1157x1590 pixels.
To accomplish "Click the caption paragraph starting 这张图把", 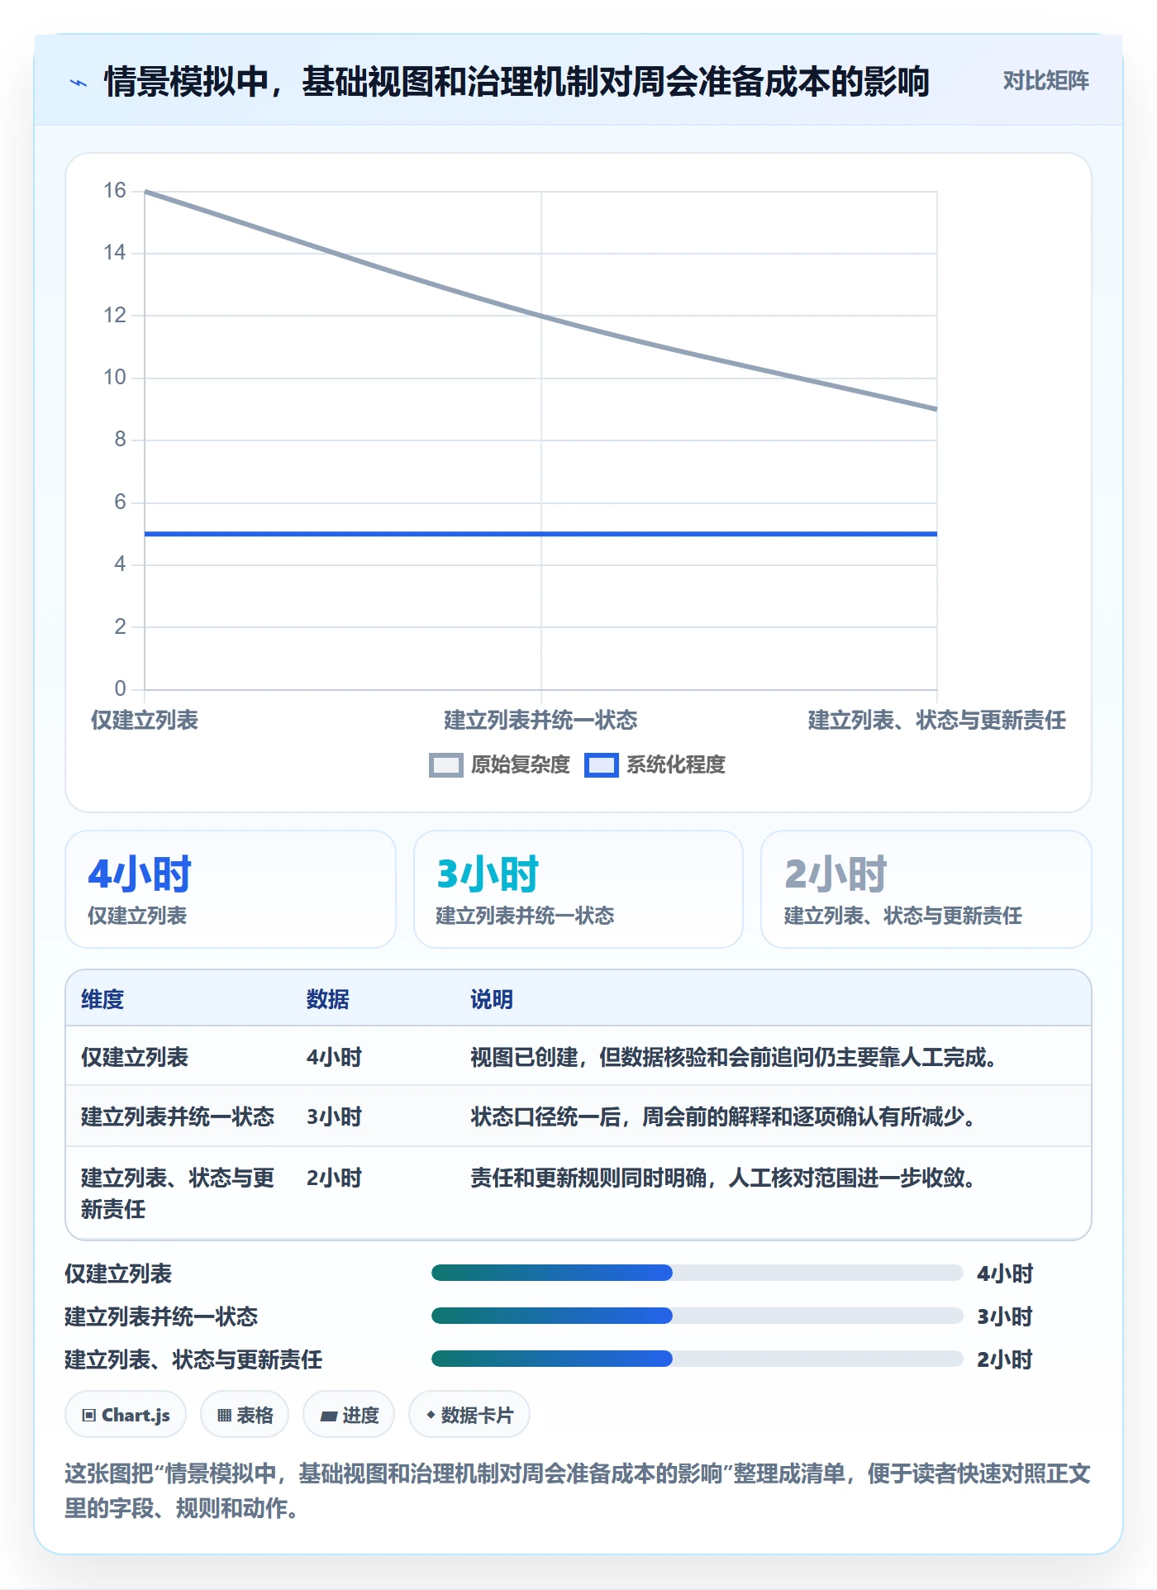I will pyautogui.click(x=578, y=1490).
